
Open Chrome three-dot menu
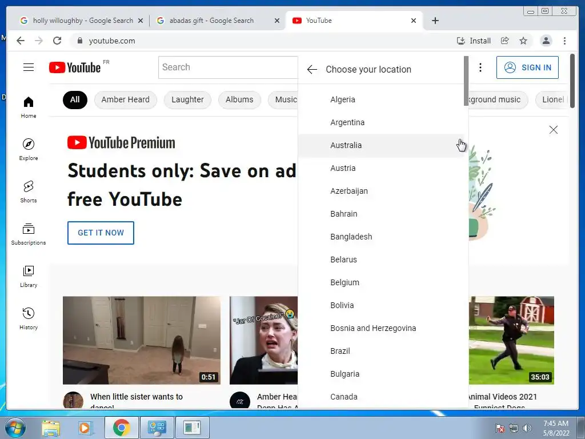click(x=564, y=41)
